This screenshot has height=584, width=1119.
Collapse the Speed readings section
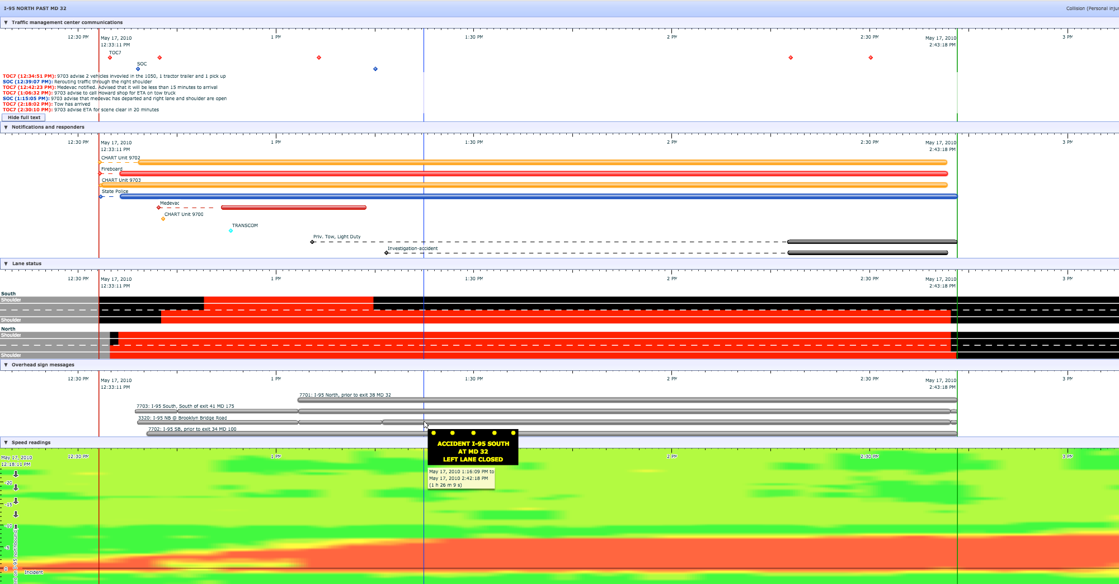pyautogui.click(x=5, y=442)
